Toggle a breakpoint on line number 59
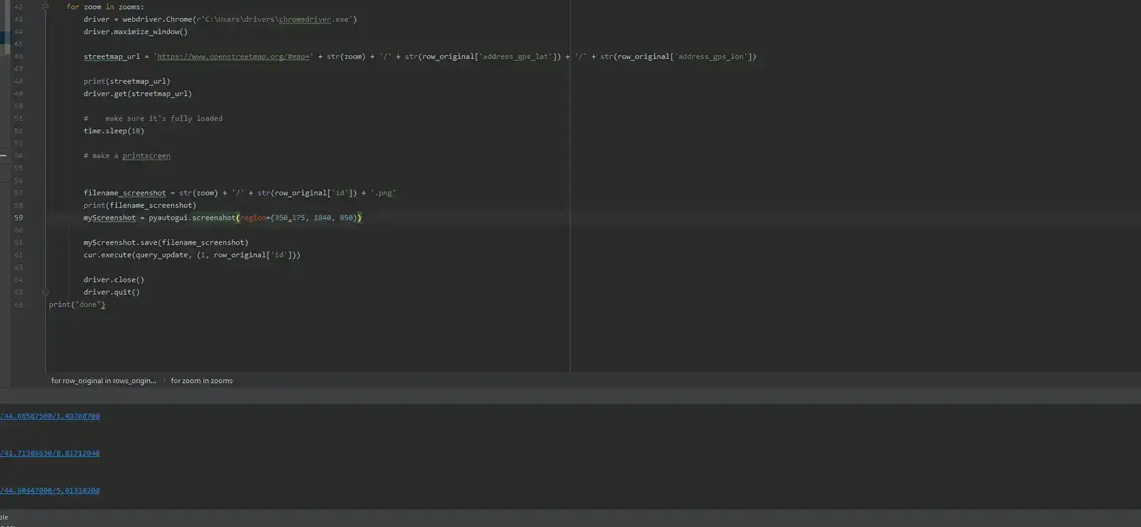Screen dimensions: 1141x527 (x=19, y=218)
